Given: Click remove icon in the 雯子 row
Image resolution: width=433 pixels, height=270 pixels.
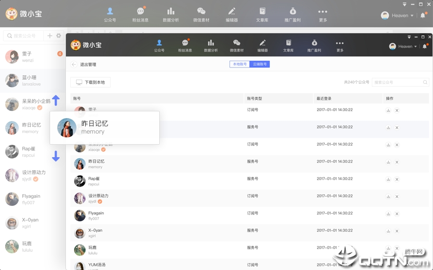Looking at the screenshot, I should (397, 110).
